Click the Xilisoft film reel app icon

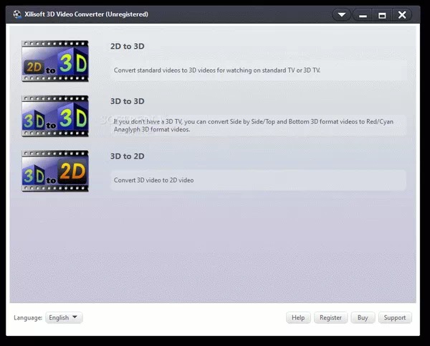click(17, 14)
